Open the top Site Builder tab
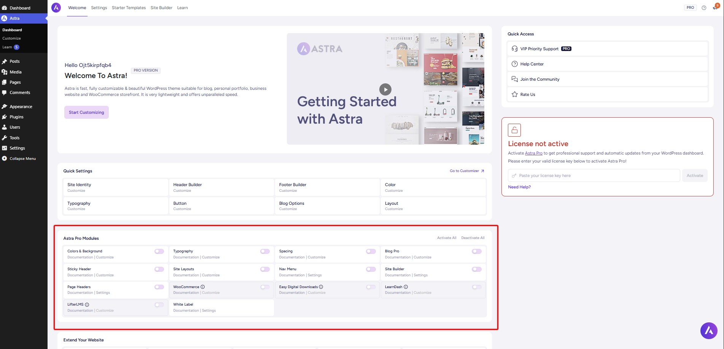This screenshot has width=724, height=349. click(161, 8)
